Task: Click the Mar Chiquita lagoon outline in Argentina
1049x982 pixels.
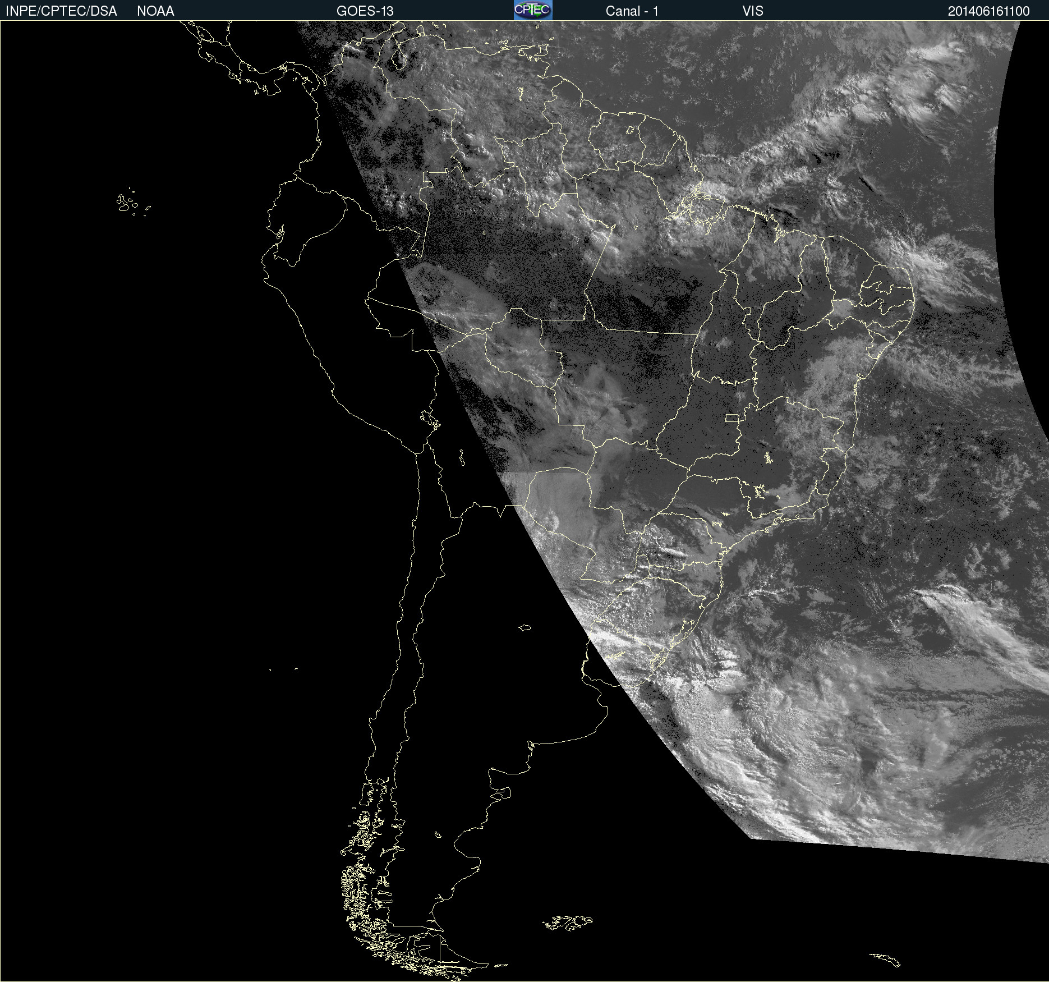Action: point(524,627)
